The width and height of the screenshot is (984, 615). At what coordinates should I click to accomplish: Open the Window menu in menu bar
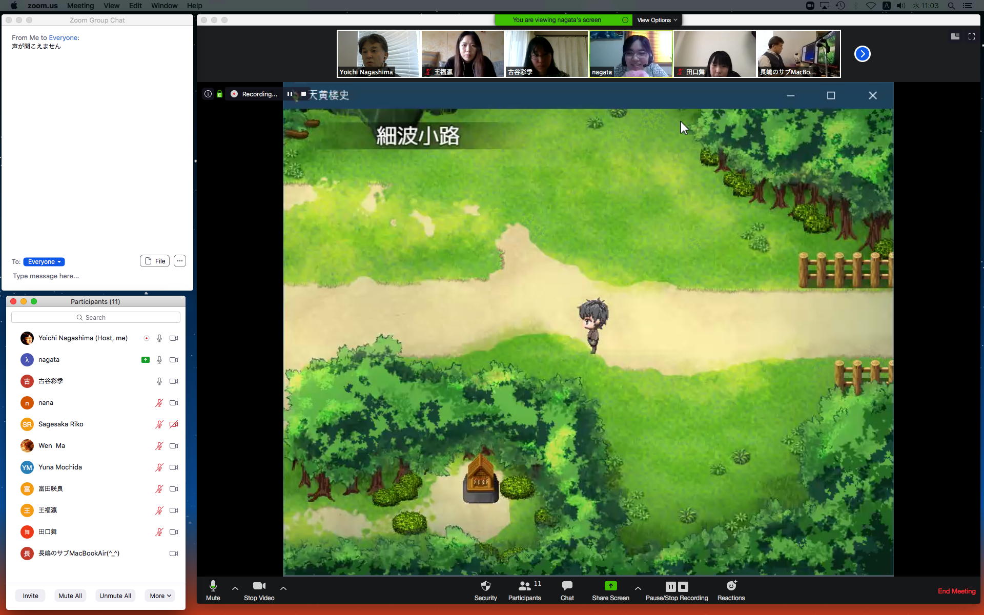pyautogui.click(x=164, y=6)
